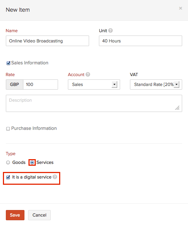Close the New Item dialog with X

tap(181, 8)
